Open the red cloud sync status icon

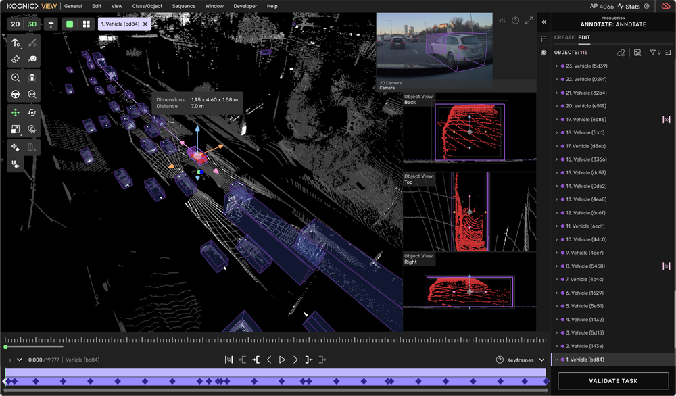(x=665, y=6)
